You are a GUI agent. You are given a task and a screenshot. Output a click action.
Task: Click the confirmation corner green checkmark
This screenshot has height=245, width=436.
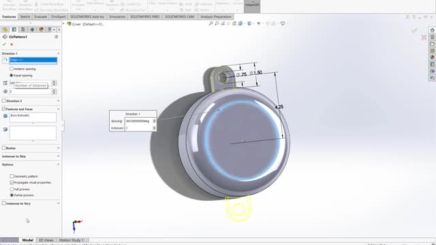[414, 30]
